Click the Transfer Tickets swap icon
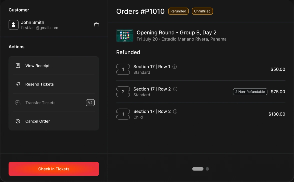This screenshot has width=294, height=182. point(18,102)
